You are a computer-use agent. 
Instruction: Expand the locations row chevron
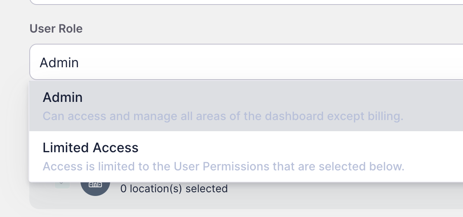pyautogui.click(x=62, y=184)
